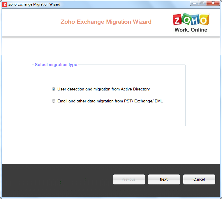Click the 'Select migration type' group heading
This screenshot has height=199, width=222.
(x=56, y=65)
